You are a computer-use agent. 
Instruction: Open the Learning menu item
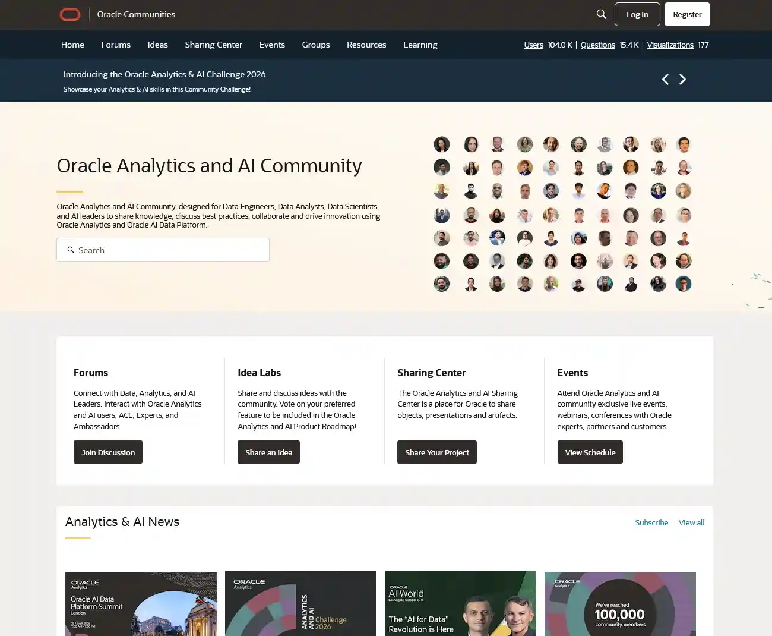click(x=420, y=45)
